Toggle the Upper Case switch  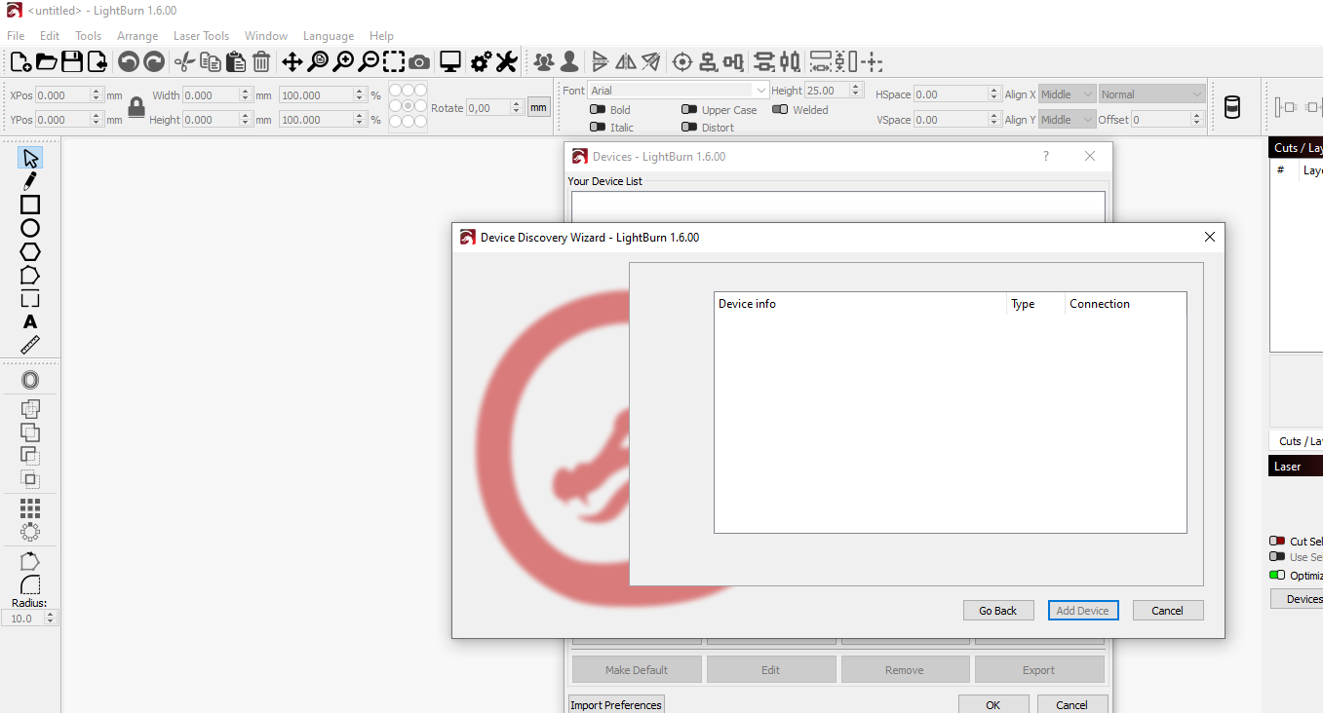coord(689,110)
